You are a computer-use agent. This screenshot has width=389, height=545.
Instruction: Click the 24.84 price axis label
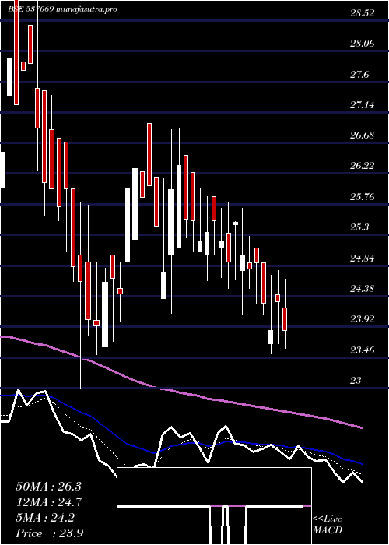tap(363, 258)
